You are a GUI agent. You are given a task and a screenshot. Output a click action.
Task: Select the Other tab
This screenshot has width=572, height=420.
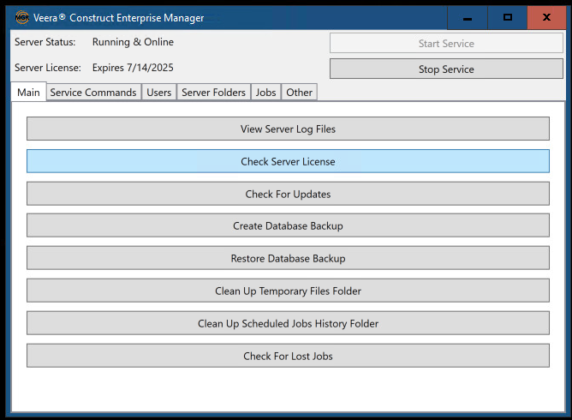(x=299, y=93)
